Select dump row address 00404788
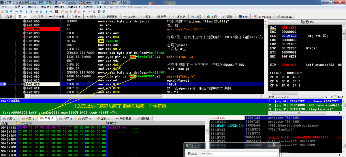Screen dimensions: 346x157 coord(8,127)
